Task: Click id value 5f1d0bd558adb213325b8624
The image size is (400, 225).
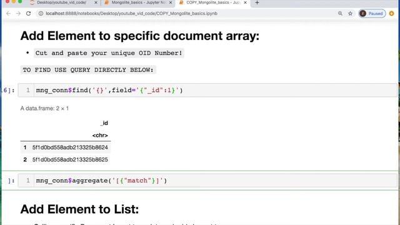Action: [70, 147]
